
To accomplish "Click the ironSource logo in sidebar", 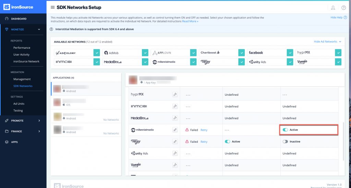I will click(x=19, y=7).
